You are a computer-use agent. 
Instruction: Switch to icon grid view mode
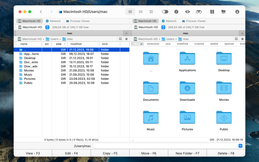click(x=151, y=12)
